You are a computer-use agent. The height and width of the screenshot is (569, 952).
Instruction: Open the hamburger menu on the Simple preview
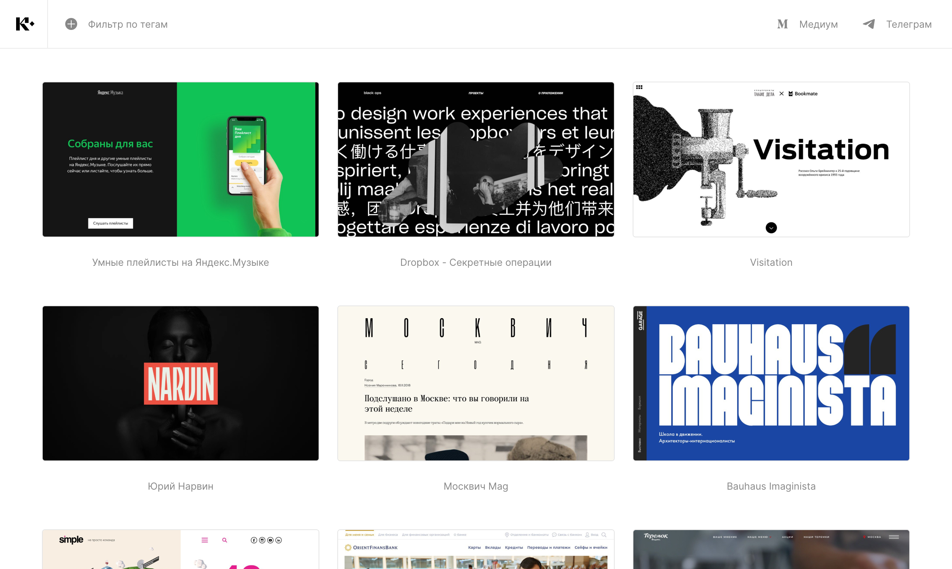pos(205,540)
